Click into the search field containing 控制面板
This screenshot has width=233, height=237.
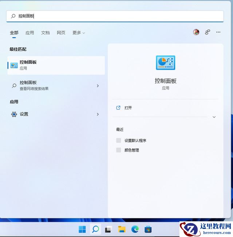pyautogui.click(x=115, y=16)
